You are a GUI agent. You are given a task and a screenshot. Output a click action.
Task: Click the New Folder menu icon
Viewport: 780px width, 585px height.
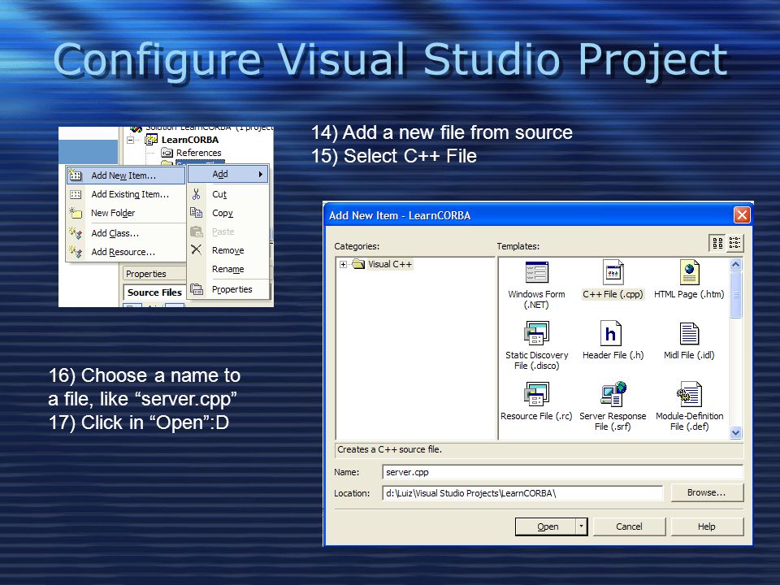(x=75, y=213)
